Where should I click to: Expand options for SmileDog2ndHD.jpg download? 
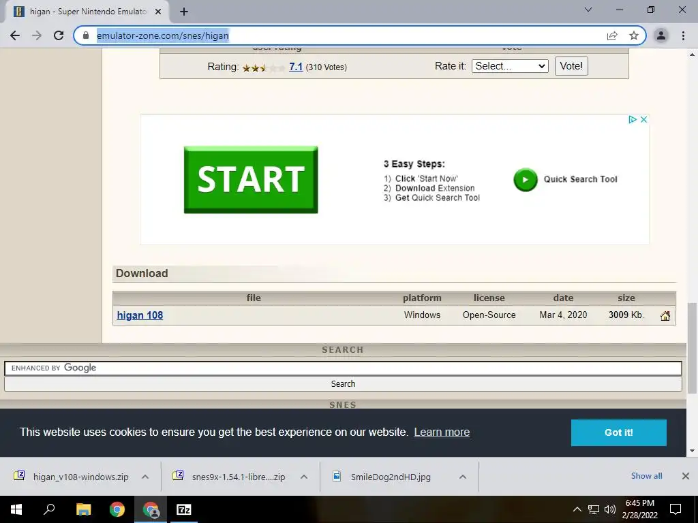[463, 477]
